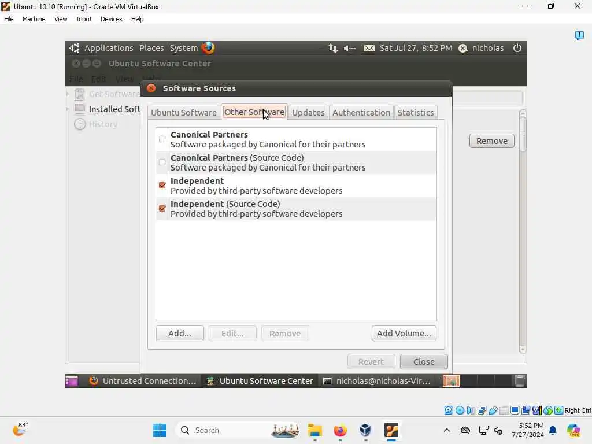Open the weather widget on Windows taskbar
The width and height of the screenshot is (592, 444).
coord(20,430)
